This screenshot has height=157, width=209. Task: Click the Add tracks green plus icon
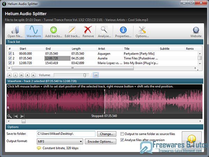click(53, 32)
